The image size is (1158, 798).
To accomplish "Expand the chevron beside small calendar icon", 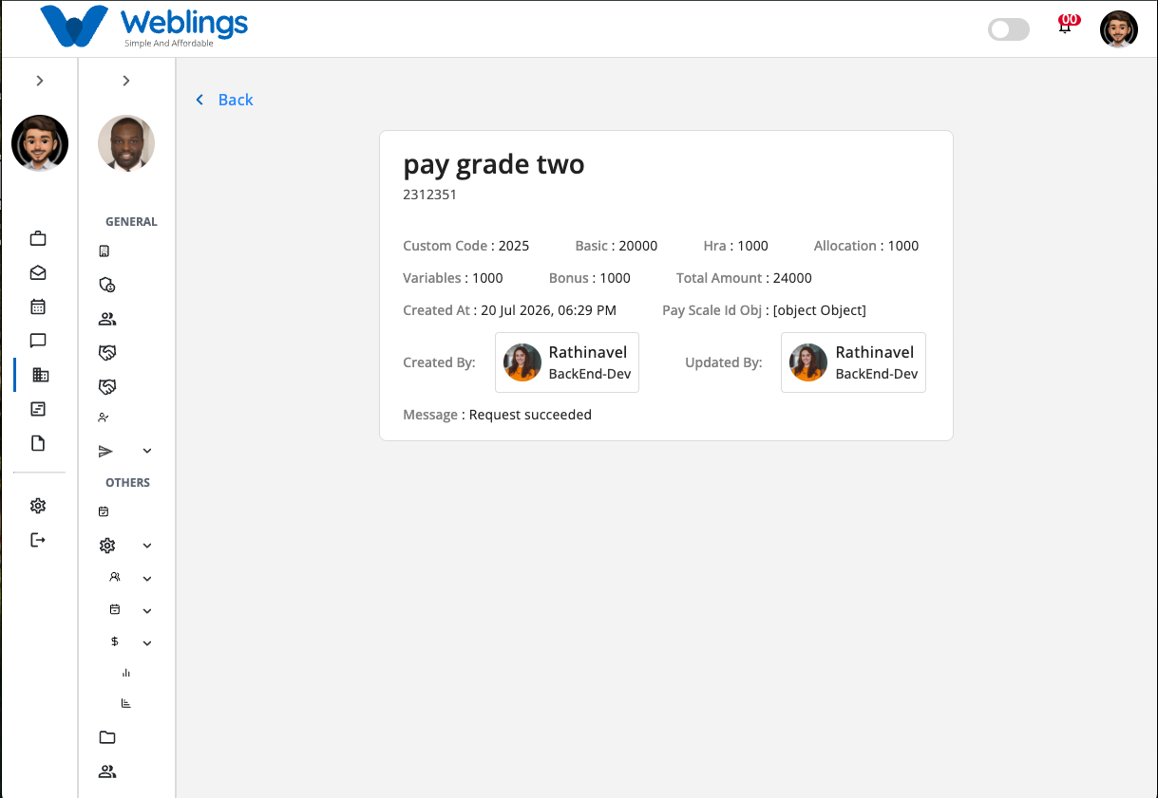I will point(147,610).
